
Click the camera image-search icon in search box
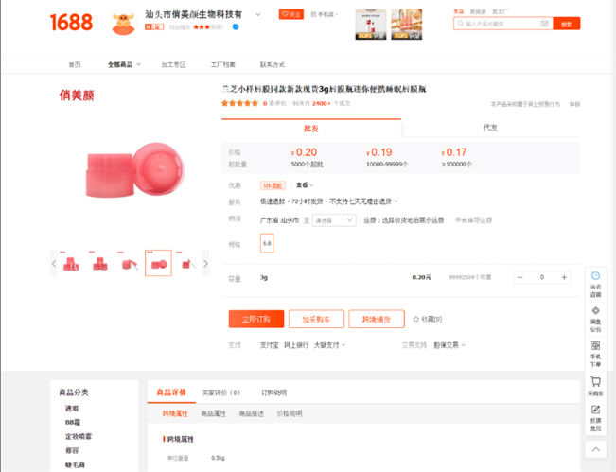click(544, 23)
